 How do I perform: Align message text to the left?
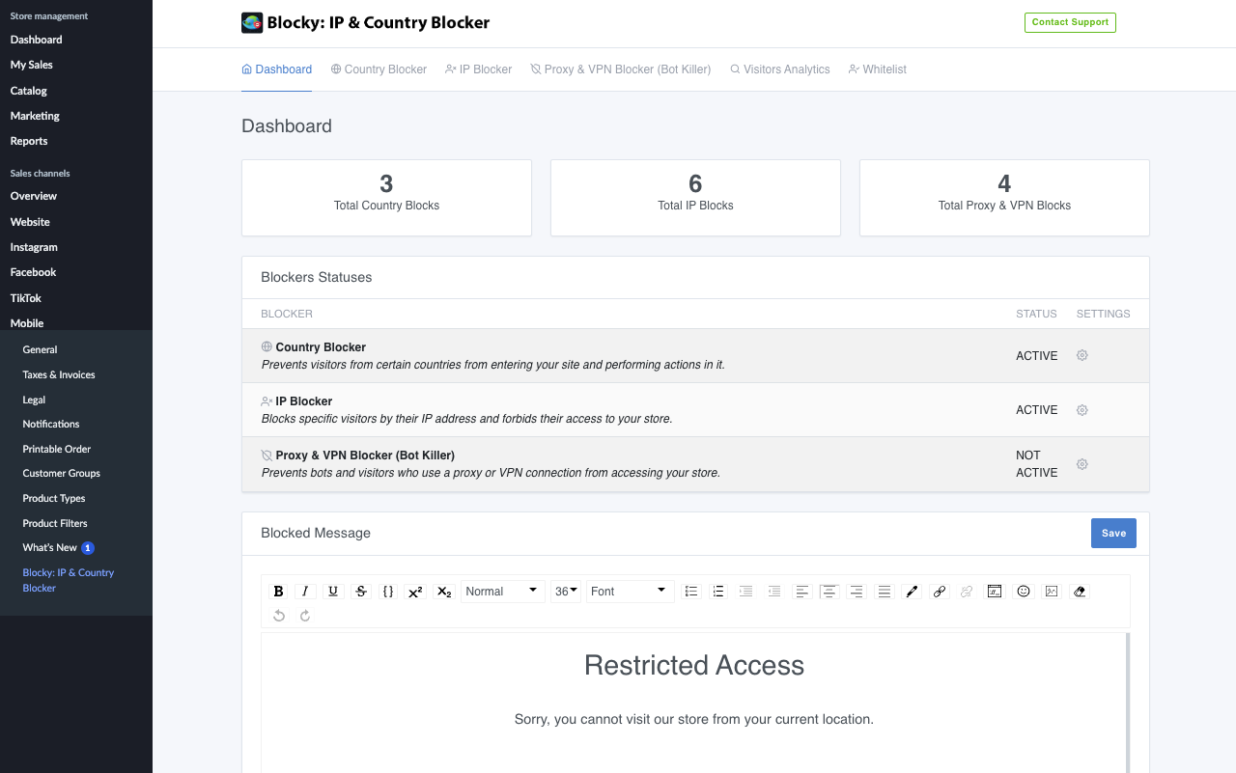(x=801, y=592)
